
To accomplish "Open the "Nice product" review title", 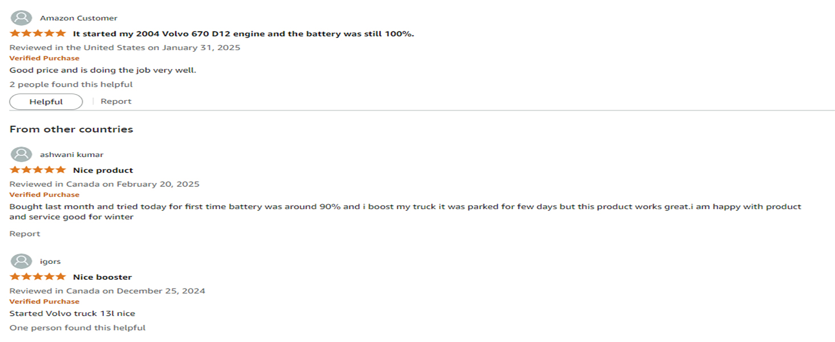I will (103, 170).
